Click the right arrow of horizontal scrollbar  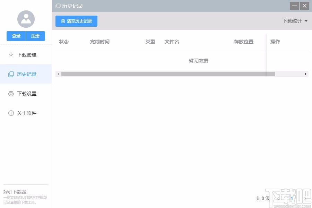coord(306,74)
